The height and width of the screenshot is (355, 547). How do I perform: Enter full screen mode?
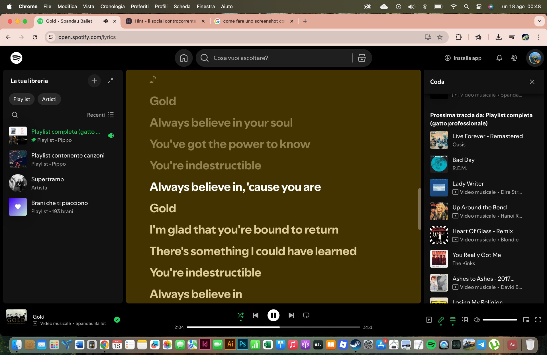538,320
